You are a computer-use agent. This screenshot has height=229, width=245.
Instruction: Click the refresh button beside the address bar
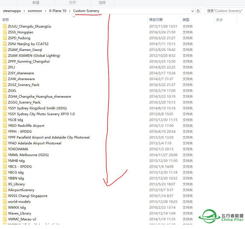198,11
